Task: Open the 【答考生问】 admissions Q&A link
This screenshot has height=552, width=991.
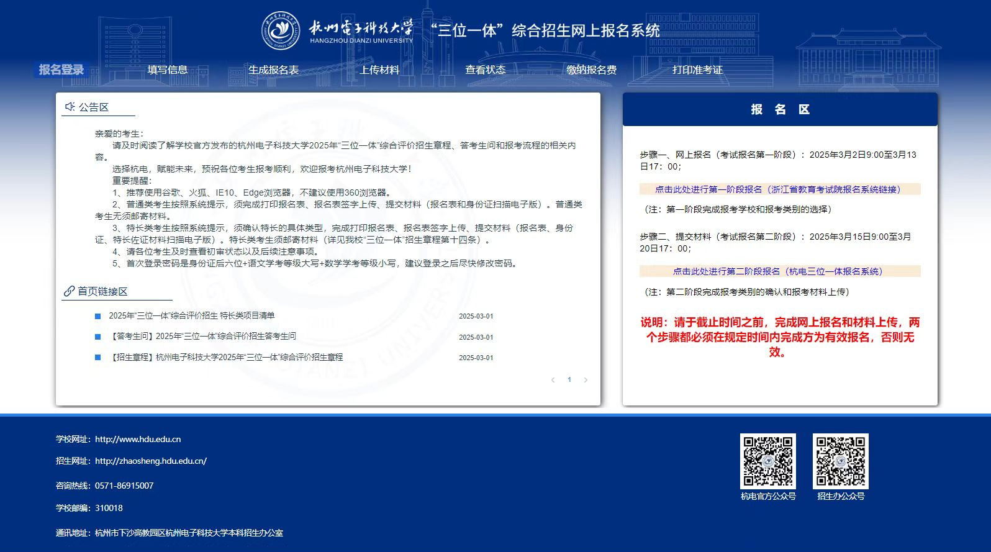Action: (202, 337)
